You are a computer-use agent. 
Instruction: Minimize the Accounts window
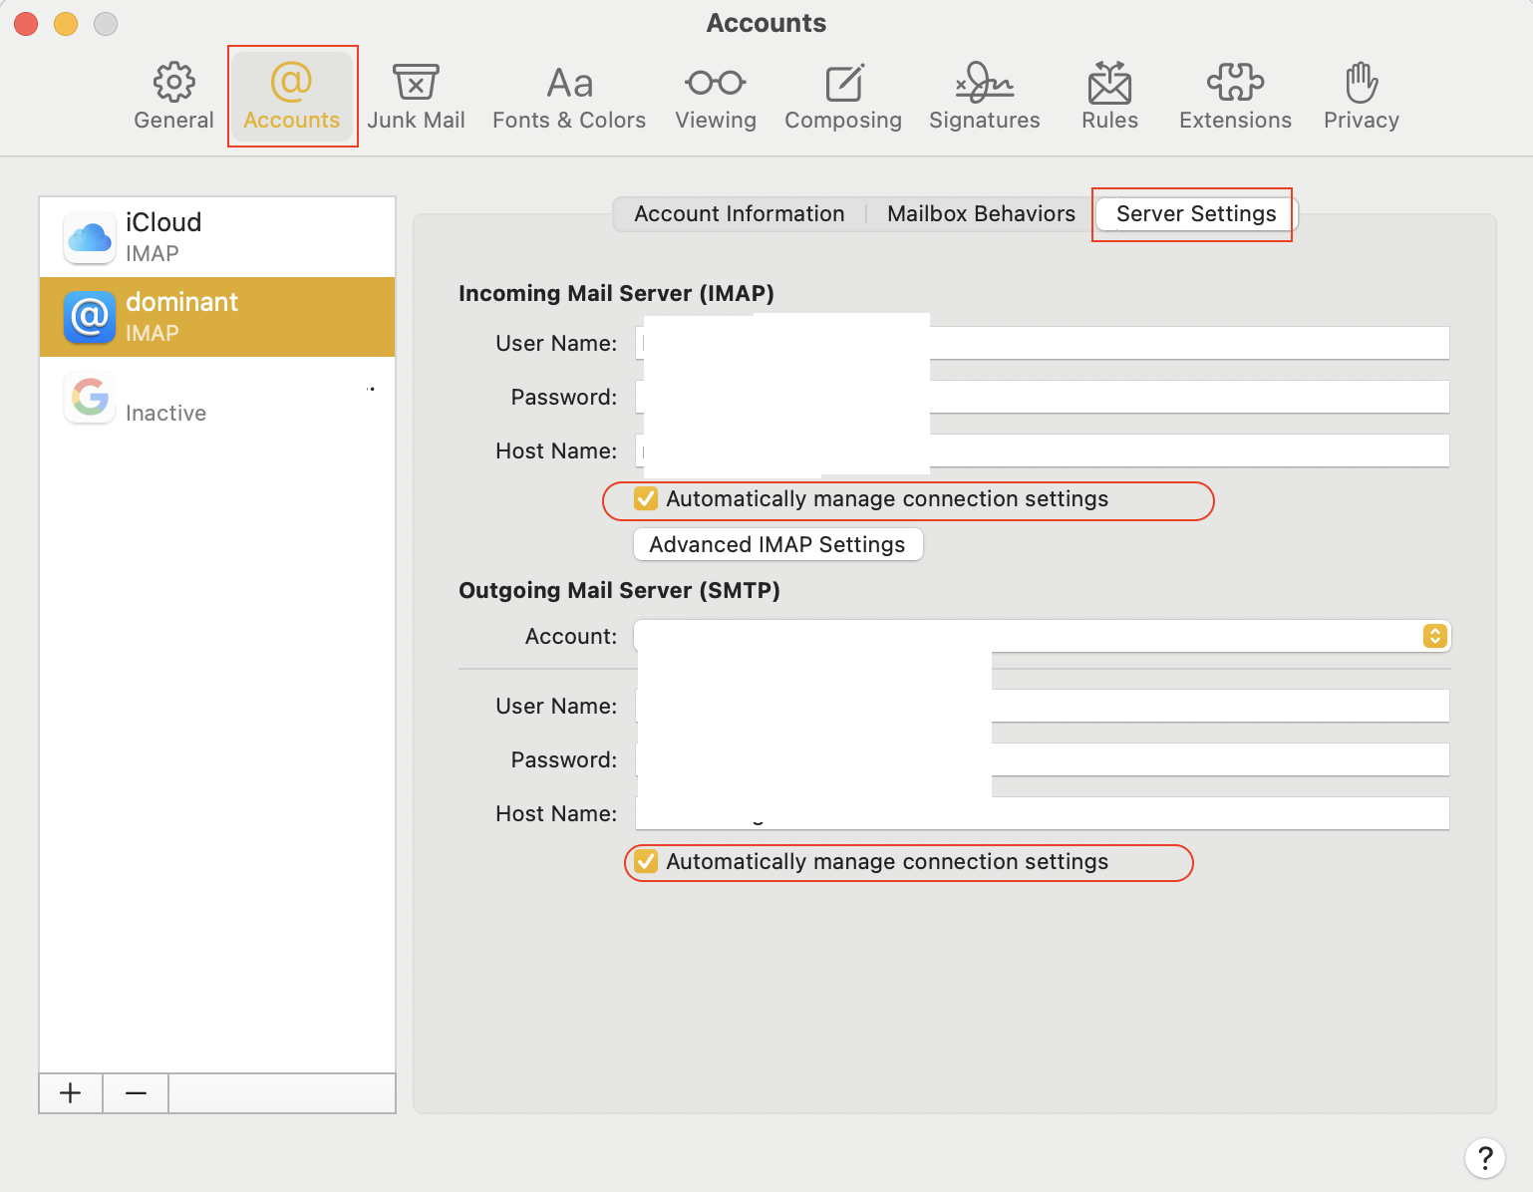[66, 23]
